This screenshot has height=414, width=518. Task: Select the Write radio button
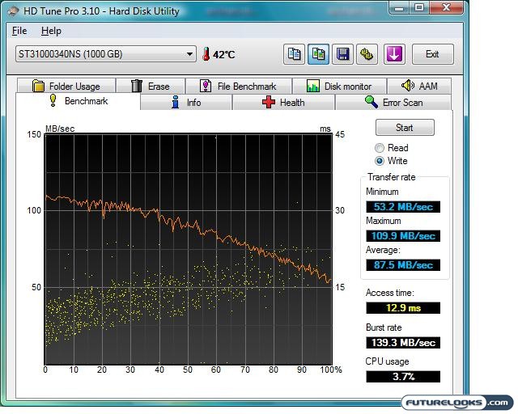[380, 161]
